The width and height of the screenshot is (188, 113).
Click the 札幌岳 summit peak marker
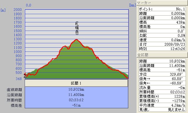(76, 39)
